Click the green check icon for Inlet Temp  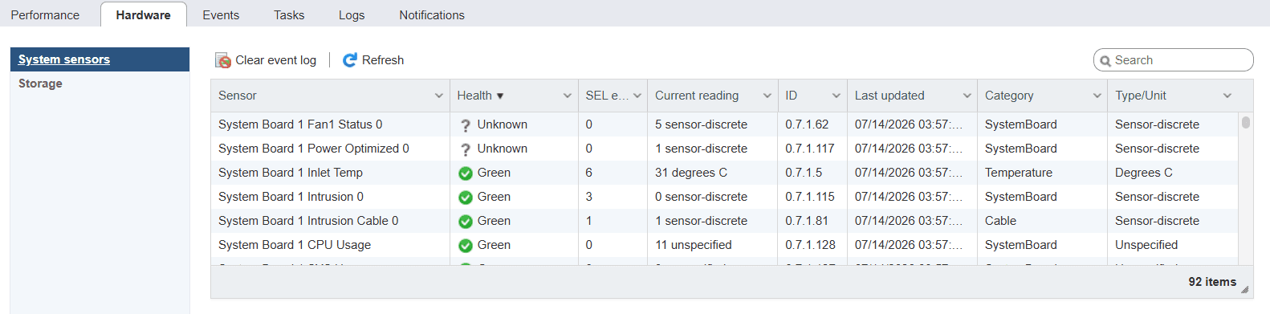click(x=465, y=173)
